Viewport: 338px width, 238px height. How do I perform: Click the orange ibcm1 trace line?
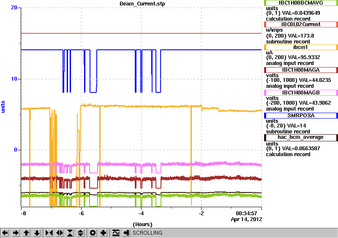click(151, 106)
